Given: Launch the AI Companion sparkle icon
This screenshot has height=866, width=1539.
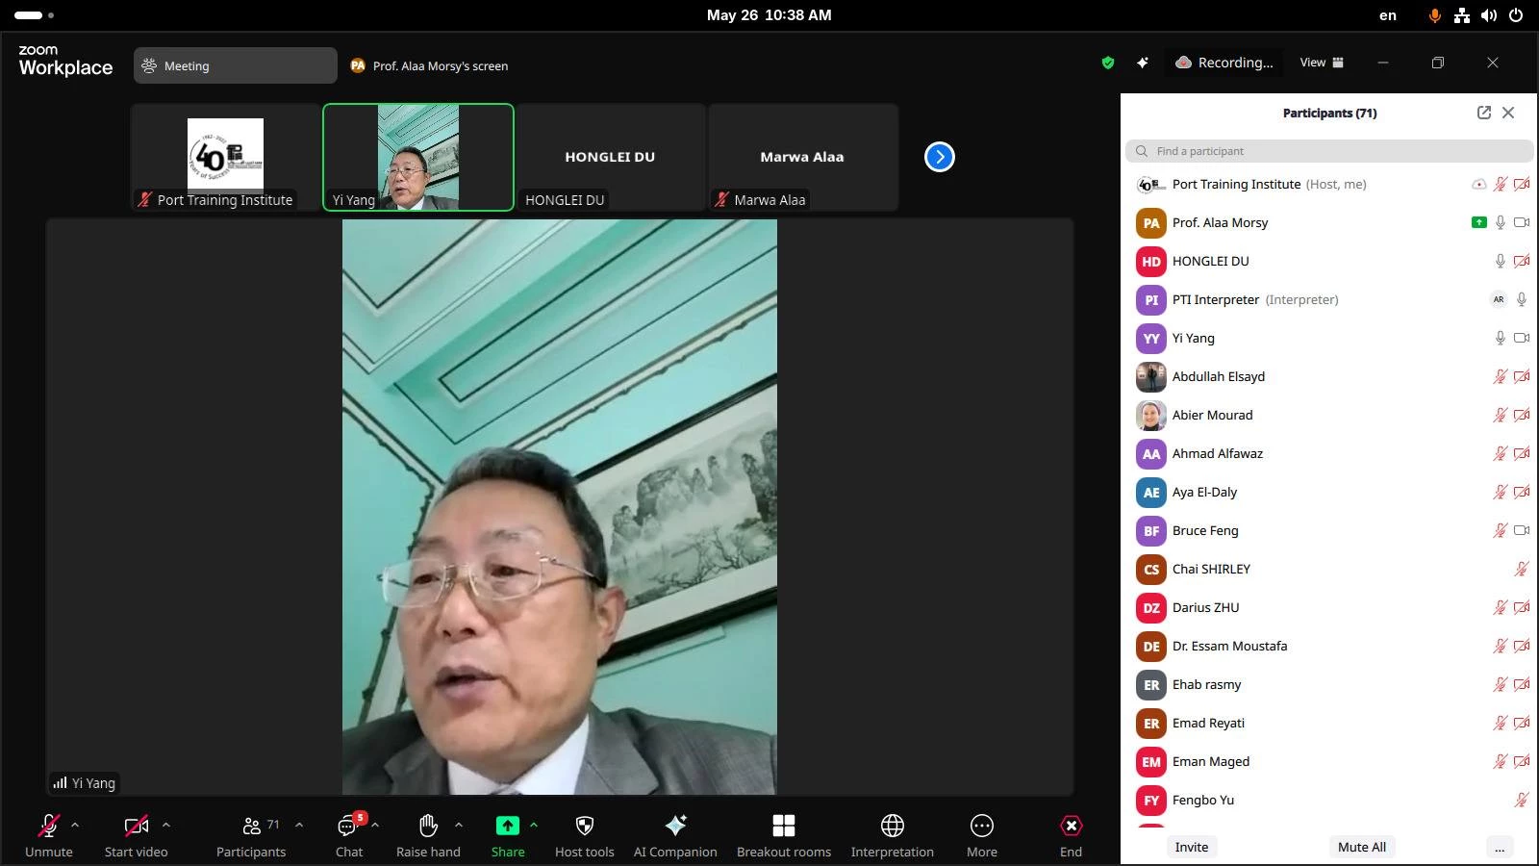Looking at the screenshot, I should pyautogui.click(x=675, y=826).
